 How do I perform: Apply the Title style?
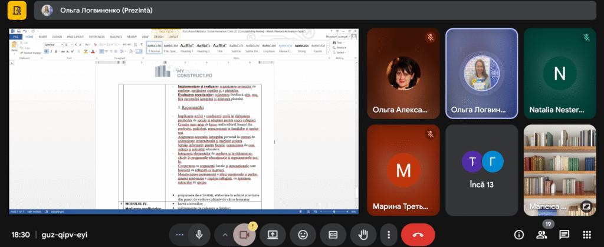click(219, 48)
